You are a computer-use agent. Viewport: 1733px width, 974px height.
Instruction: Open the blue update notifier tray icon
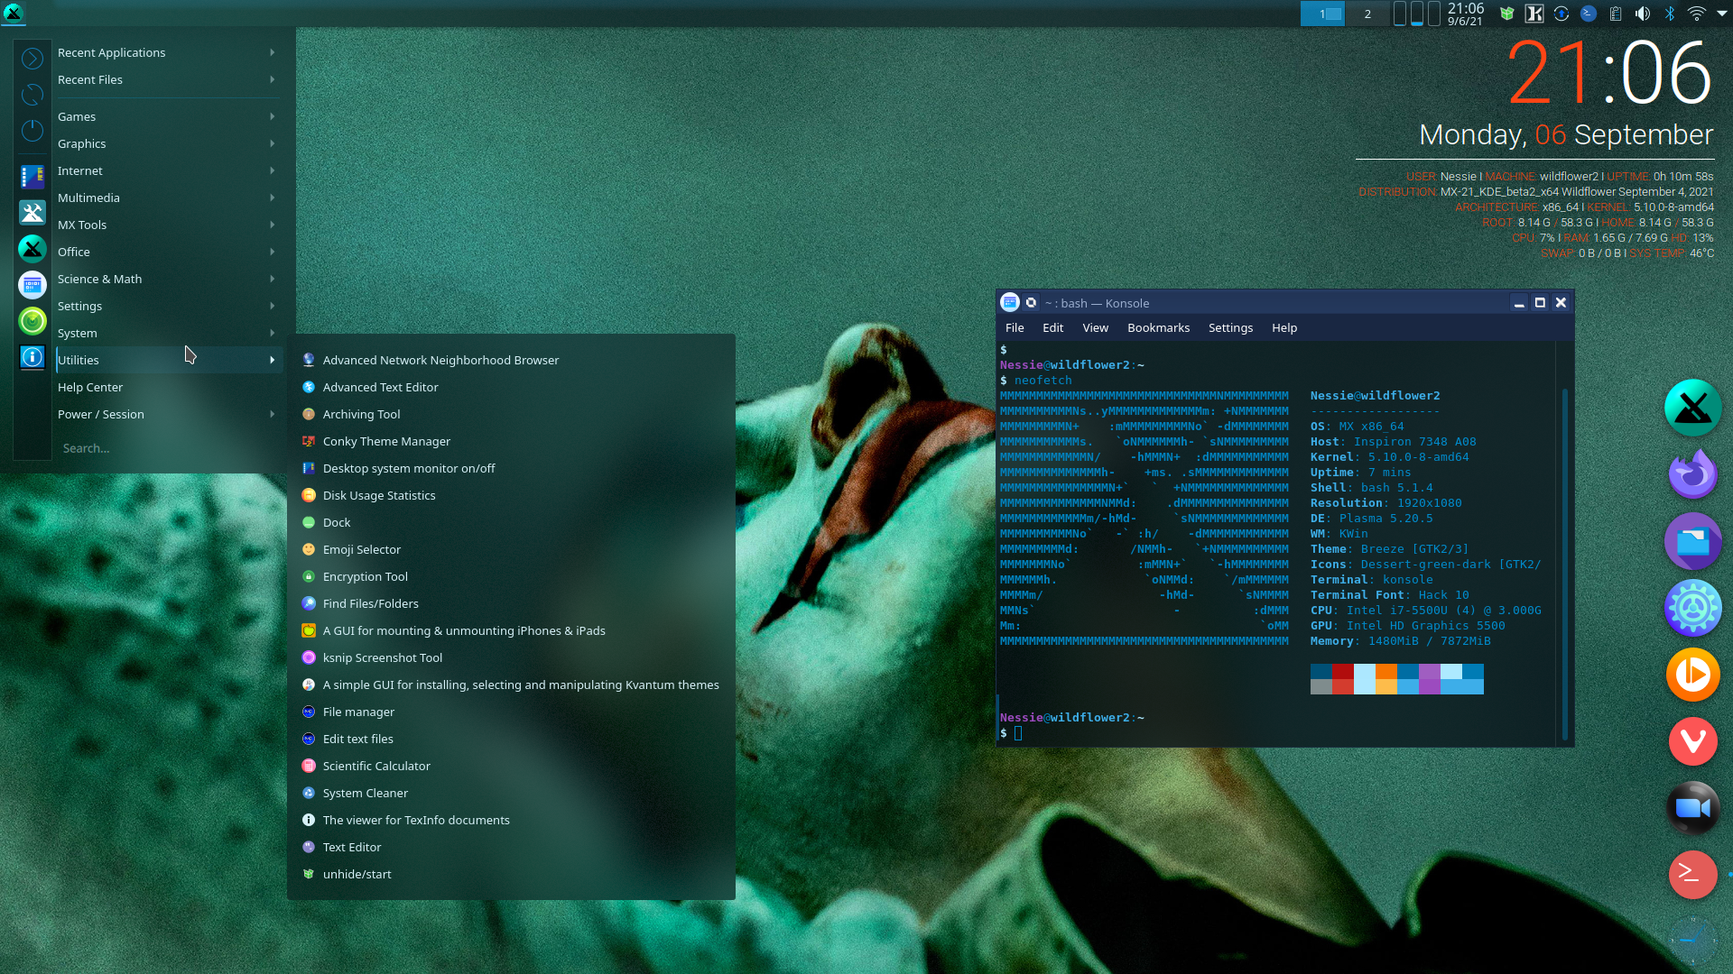point(1561,14)
